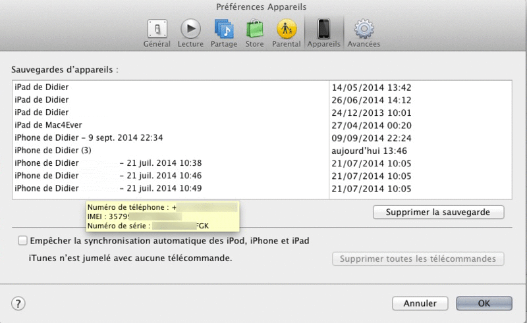The width and height of the screenshot is (527, 323).
Task: Click the help question mark button
Action: 18,303
